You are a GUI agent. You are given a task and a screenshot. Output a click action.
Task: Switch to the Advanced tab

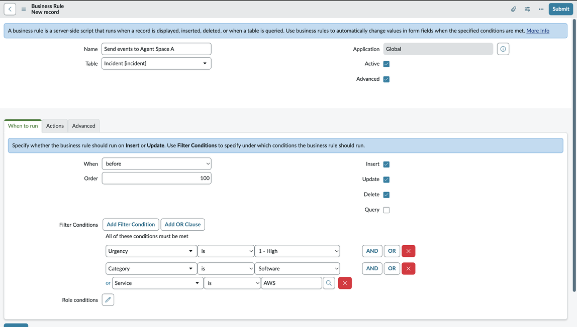pos(83,126)
